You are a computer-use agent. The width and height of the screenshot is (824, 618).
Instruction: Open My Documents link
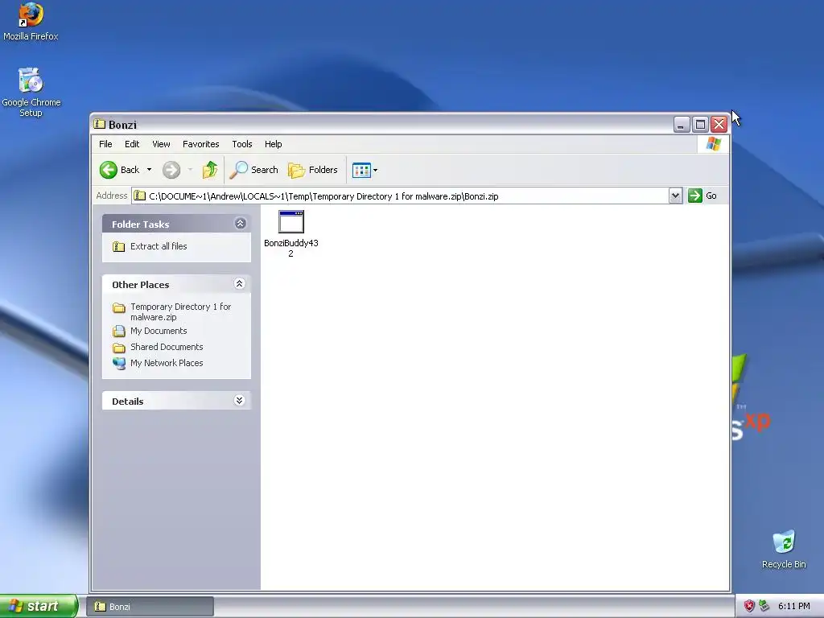point(159,331)
